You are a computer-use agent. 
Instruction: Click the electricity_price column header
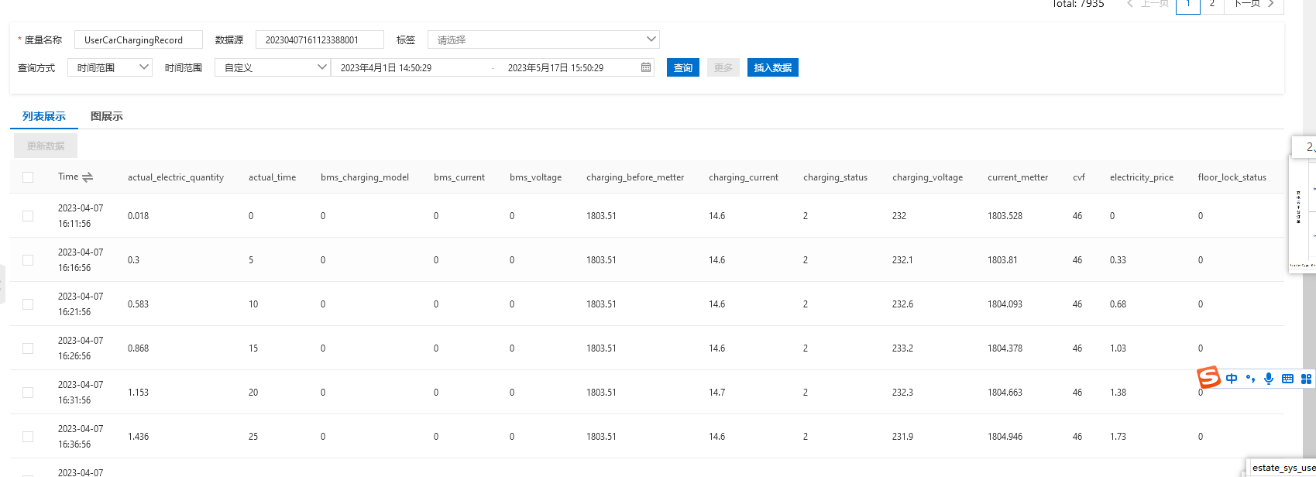pos(1142,177)
